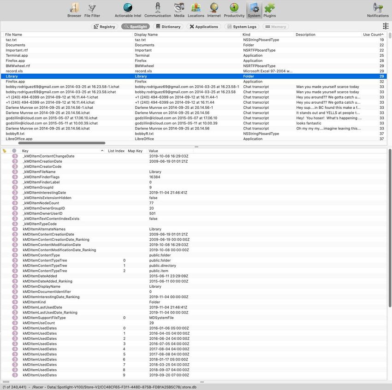Image resolution: width=392 pixels, height=390 pixels.
Task: Select the Terminal.app row
Action: (x=194, y=55)
